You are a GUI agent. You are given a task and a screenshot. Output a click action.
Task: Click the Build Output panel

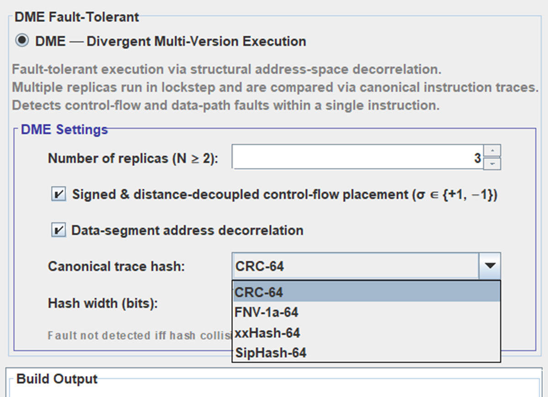274,387
